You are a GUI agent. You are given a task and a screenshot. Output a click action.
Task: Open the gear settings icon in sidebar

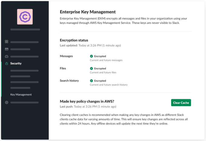tap(6, 103)
